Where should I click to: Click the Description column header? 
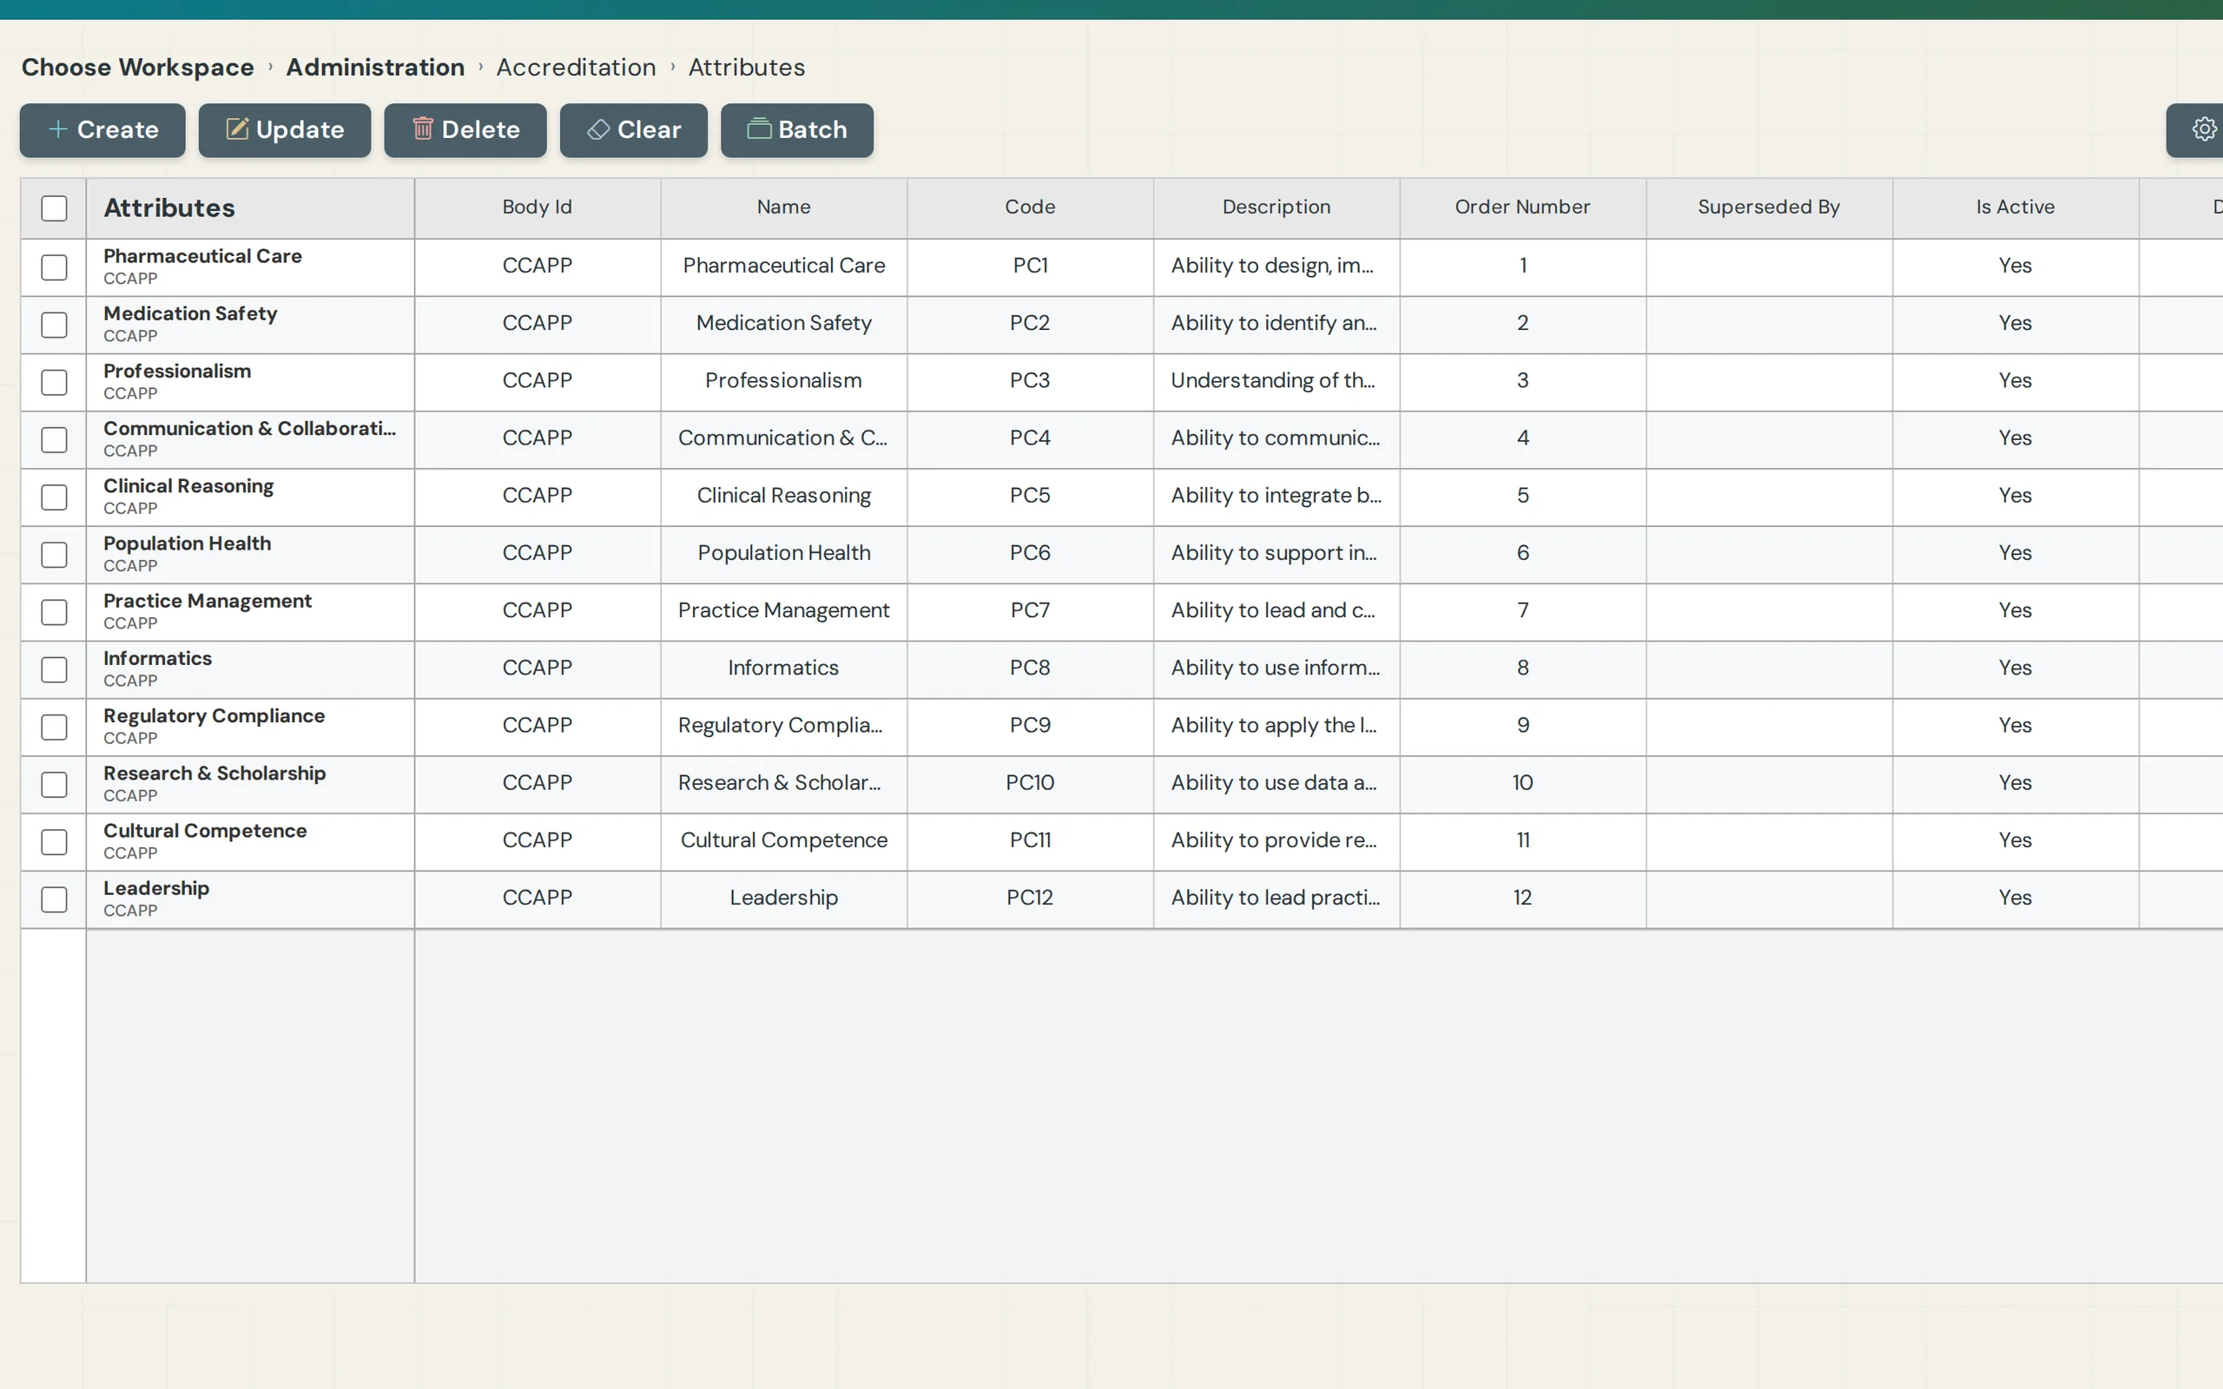point(1276,207)
